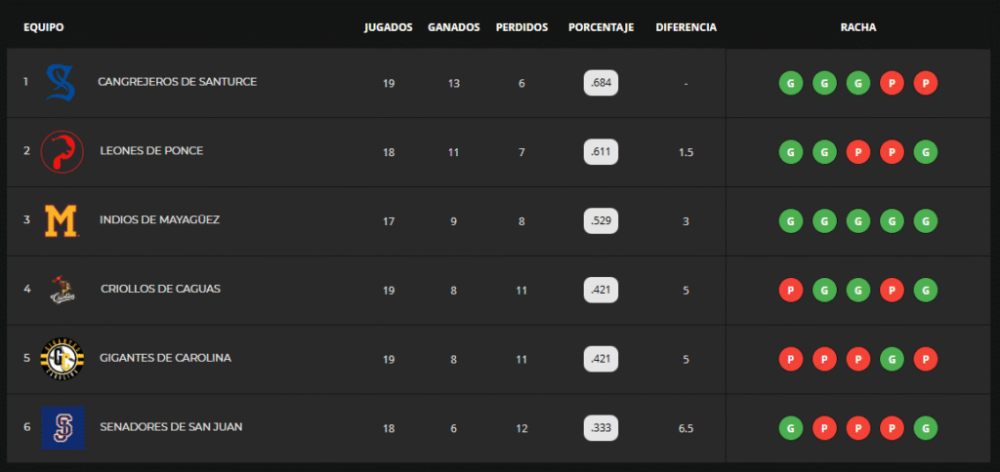1000x472 pixels.
Task: Click the Jugados column header
Action: pyautogui.click(x=389, y=27)
